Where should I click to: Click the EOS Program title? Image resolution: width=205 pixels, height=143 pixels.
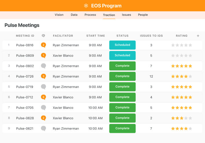(x=106, y=6)
